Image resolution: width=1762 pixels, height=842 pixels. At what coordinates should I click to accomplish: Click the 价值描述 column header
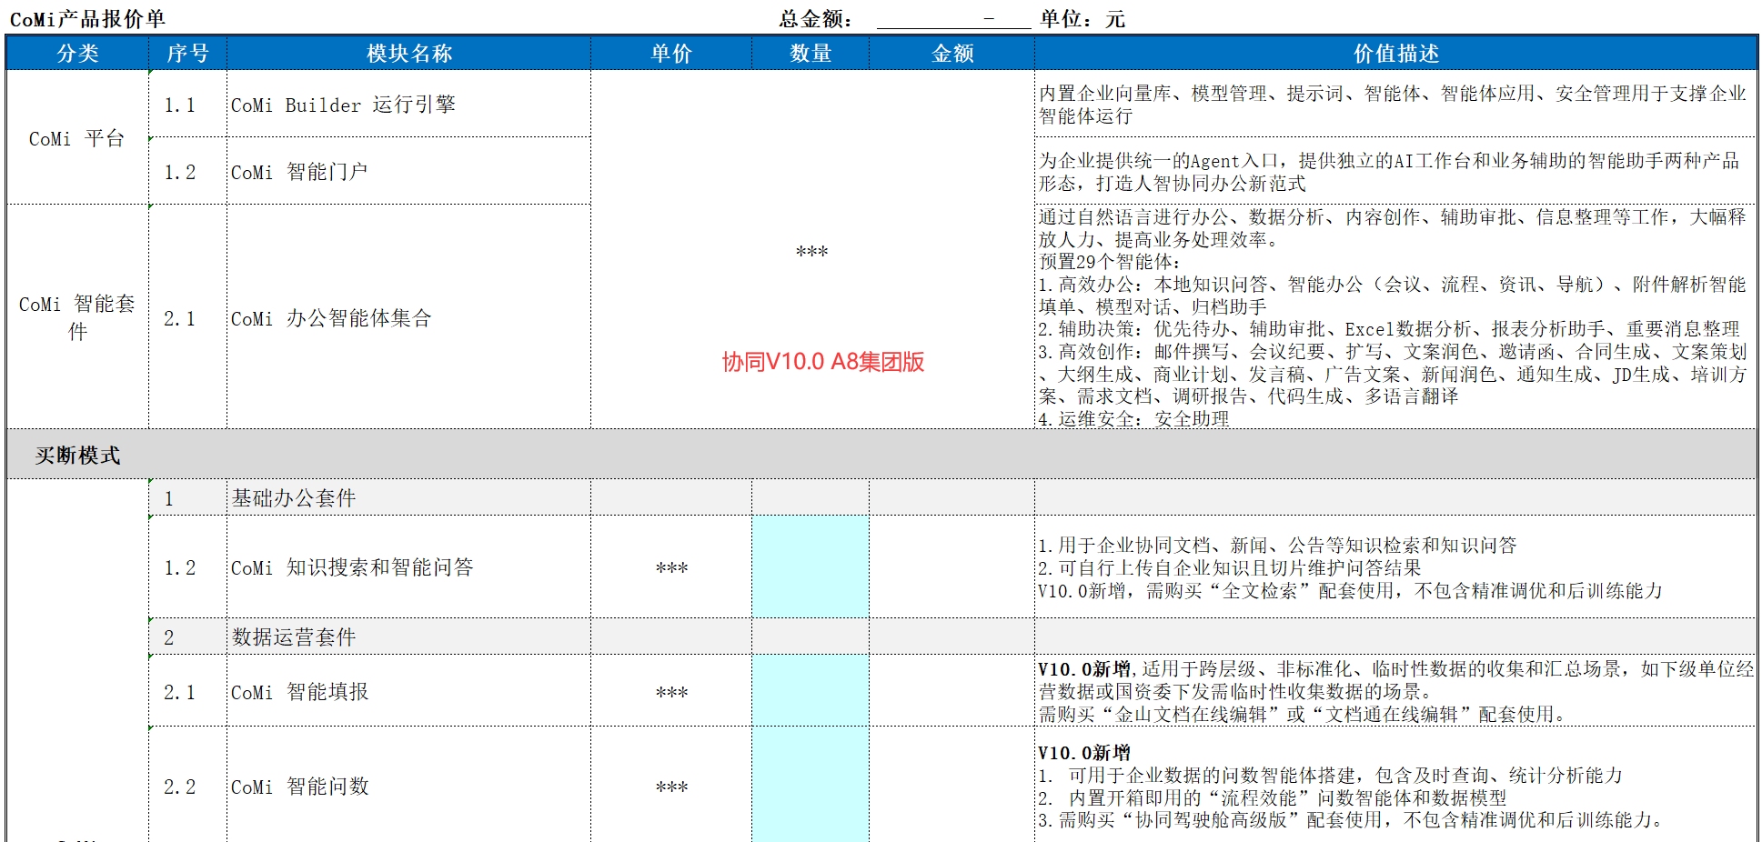tap(1395, 54)
